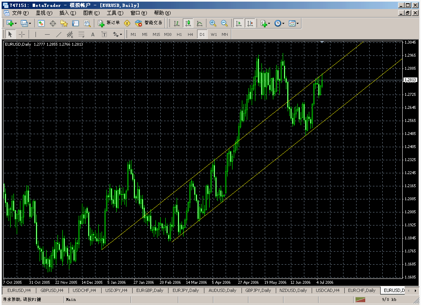The image size is (421, 305).
Task: Open the 插入(I) menu
Action: point(68,13)
